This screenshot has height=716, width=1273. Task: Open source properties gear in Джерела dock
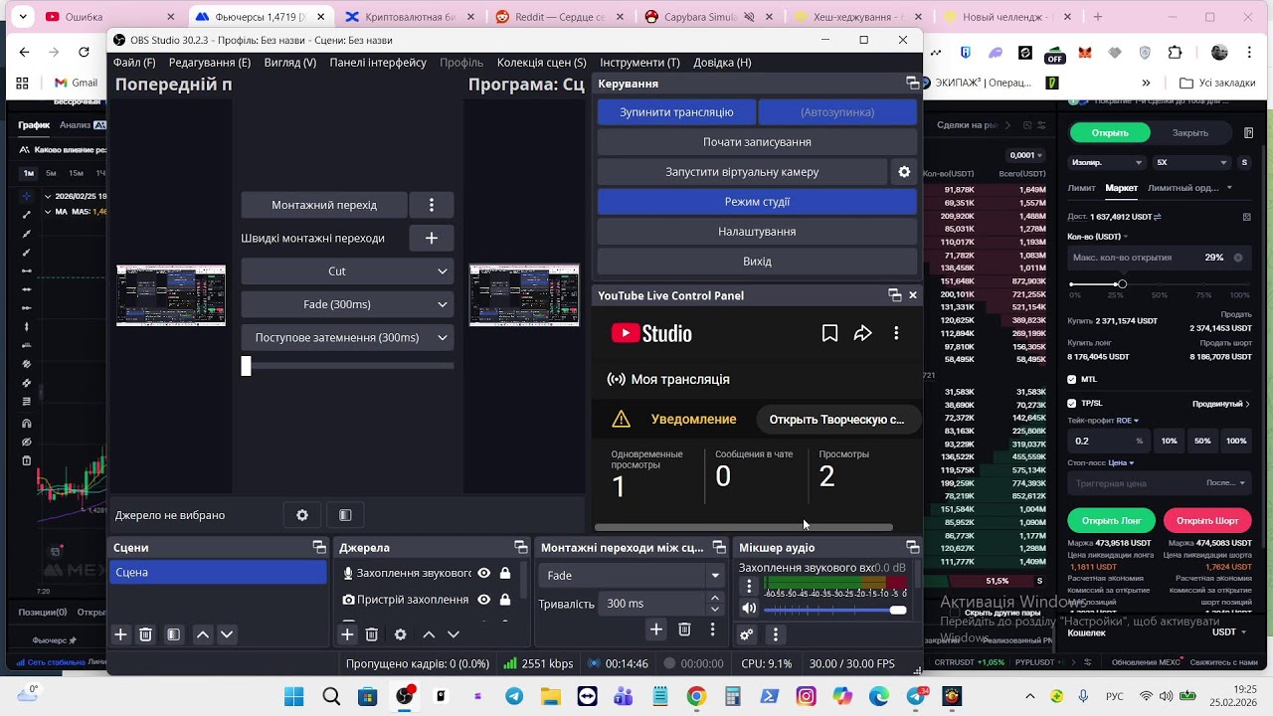coord(400,634)
